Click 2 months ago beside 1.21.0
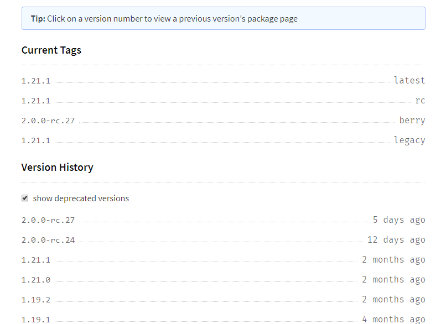 point(393,280)
